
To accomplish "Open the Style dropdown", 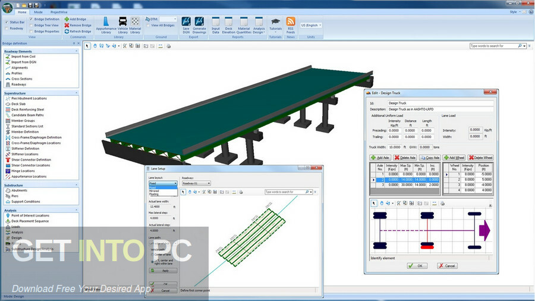I will coord(515,12).
